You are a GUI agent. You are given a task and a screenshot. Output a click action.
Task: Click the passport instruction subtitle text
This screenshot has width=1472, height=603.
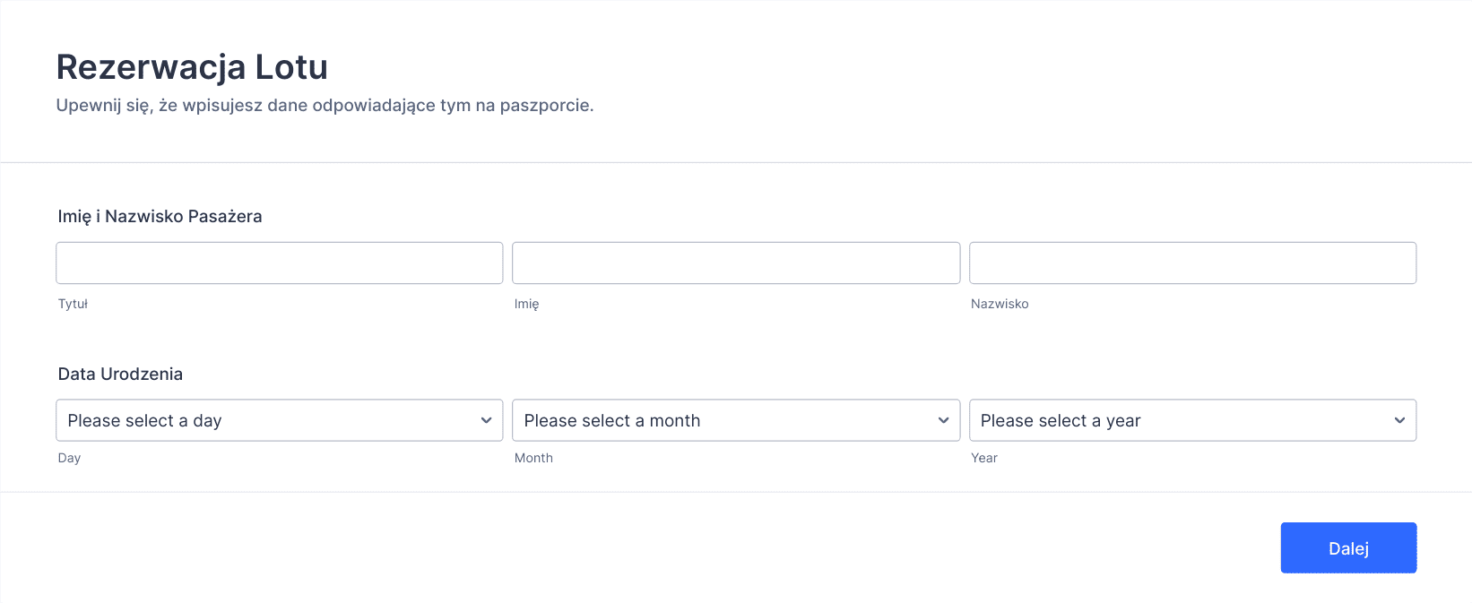click(x=325, y=105)
